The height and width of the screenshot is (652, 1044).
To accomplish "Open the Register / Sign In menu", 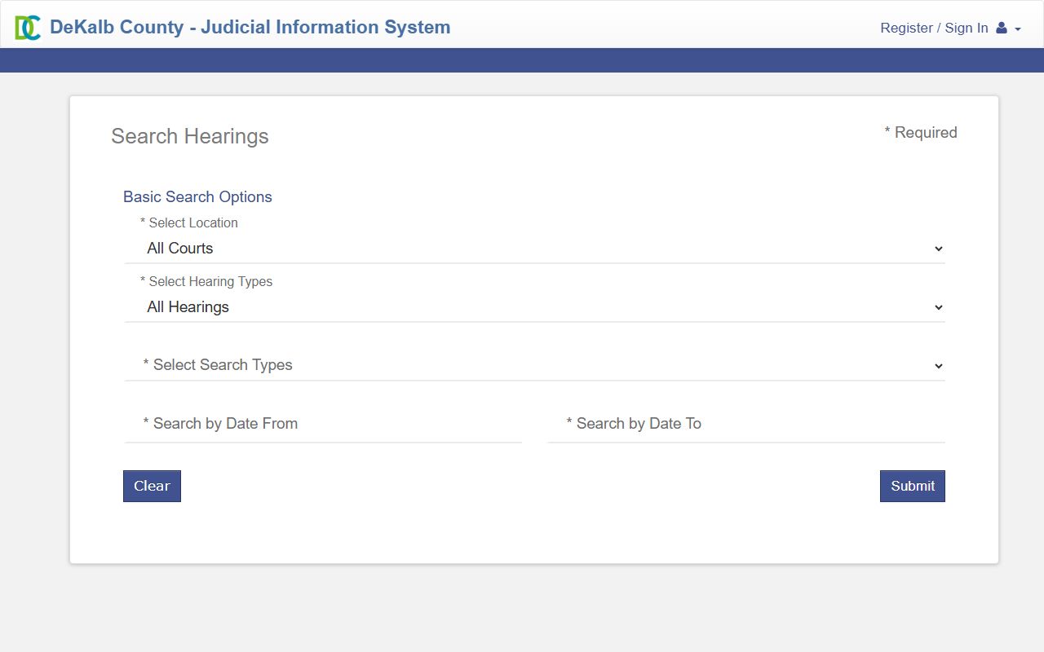I will point(950,28).
